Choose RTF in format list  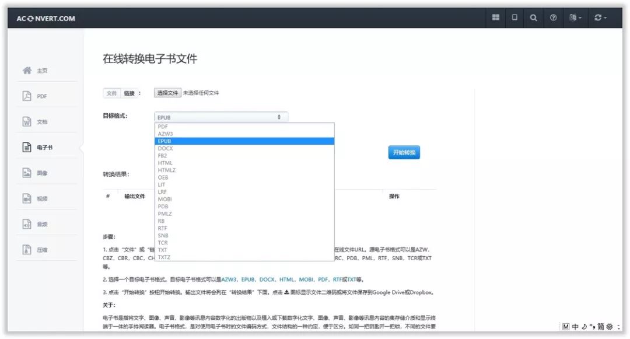244,228
